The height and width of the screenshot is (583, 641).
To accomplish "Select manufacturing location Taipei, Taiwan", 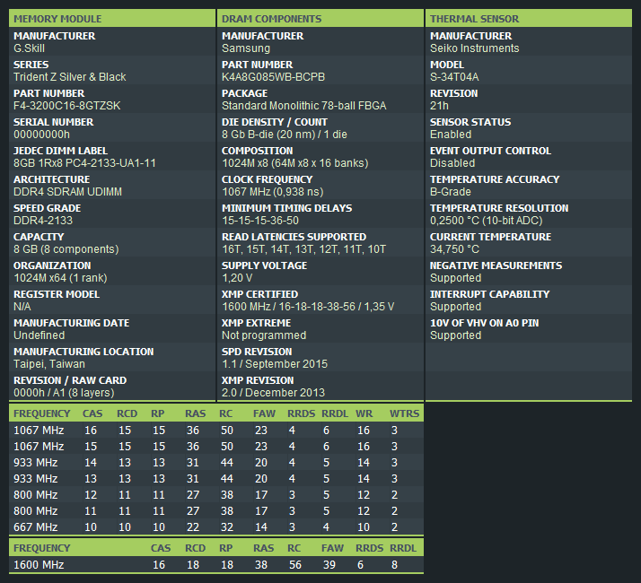I will click(x=49, y=364).
